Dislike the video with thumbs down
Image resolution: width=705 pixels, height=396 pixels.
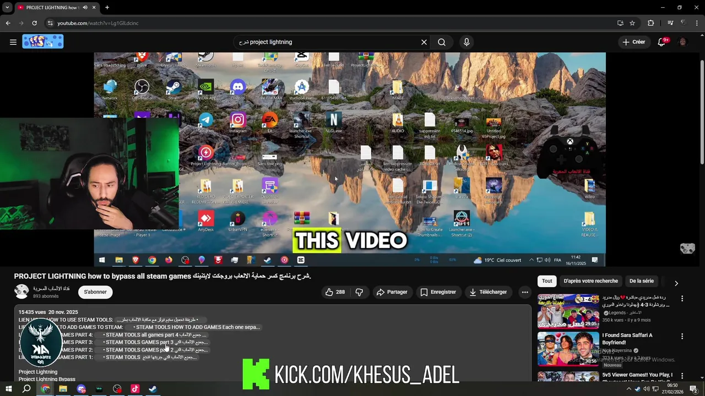tap(359, 292)
